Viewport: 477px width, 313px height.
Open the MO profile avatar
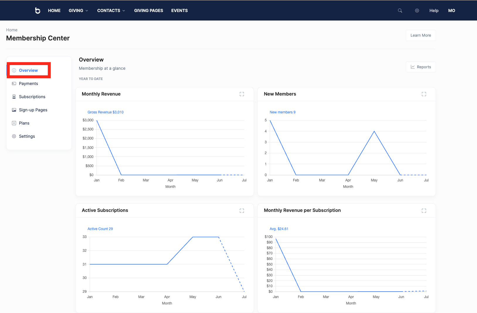tap(451, 10)
